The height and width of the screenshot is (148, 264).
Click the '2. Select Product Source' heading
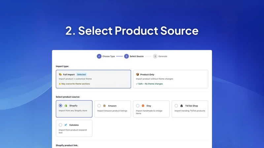132,31
